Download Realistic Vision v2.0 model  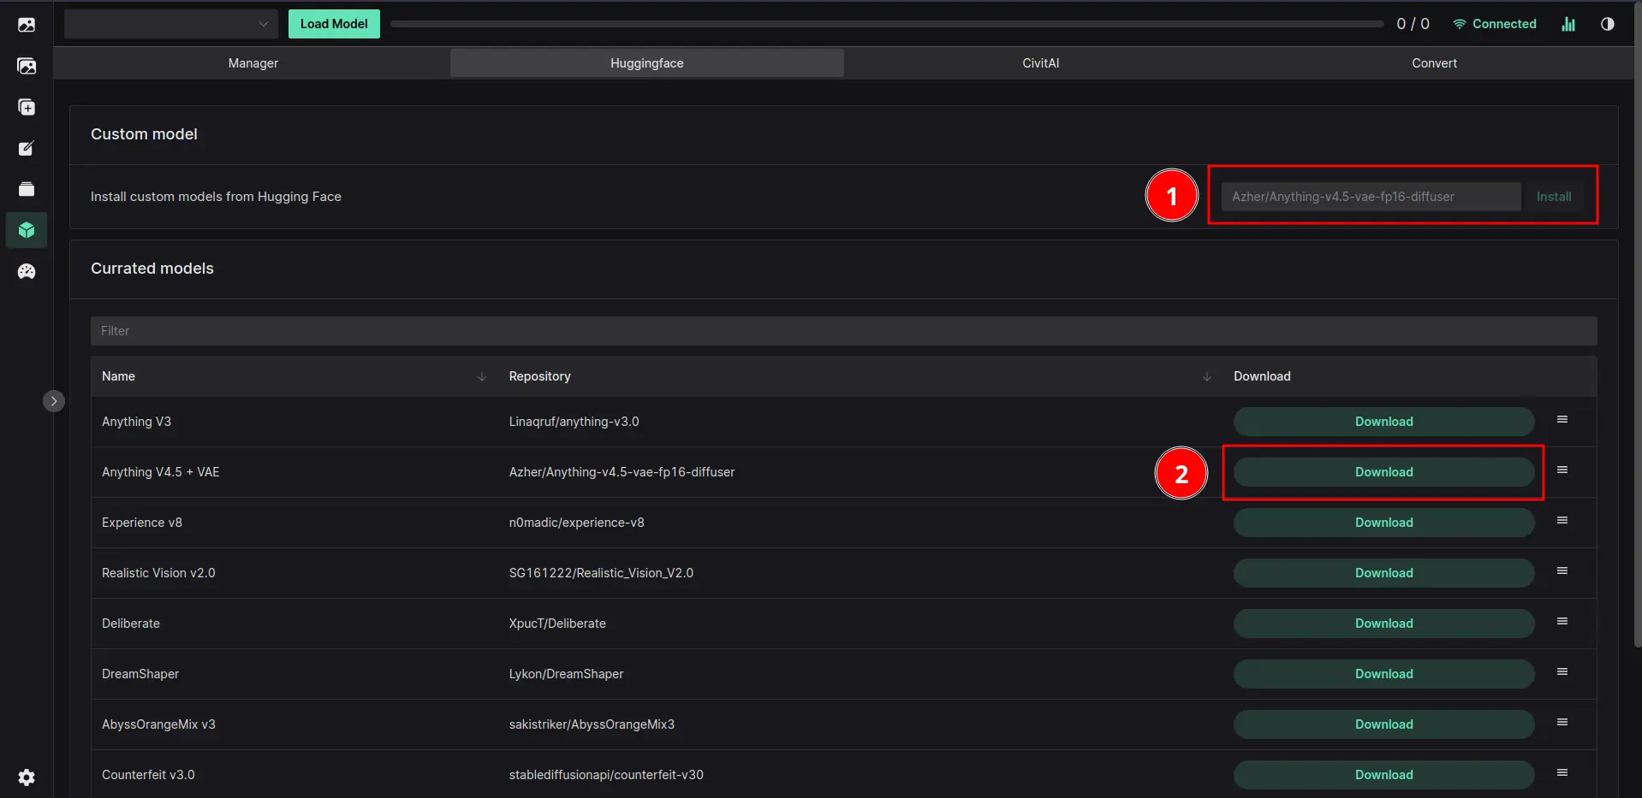click(1384, 573)
